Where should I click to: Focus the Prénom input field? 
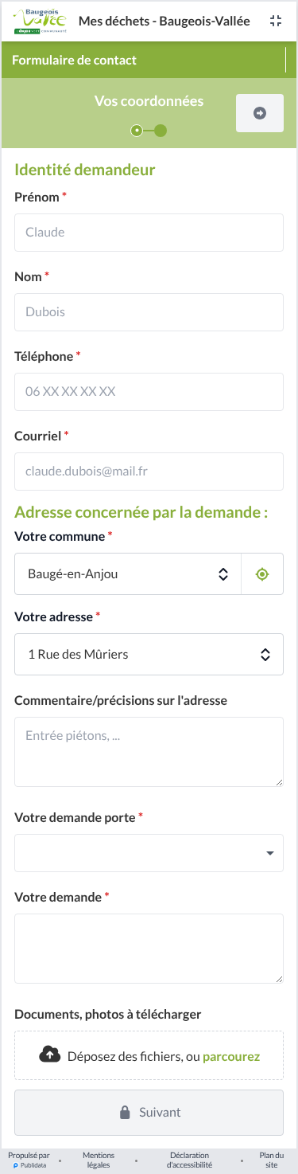click(x=149, y=233)
